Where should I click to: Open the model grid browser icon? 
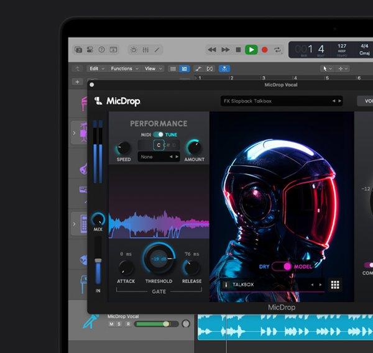335,285
